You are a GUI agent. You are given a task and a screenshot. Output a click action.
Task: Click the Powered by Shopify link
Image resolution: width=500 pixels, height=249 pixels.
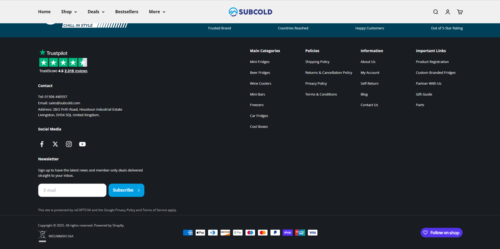pos(109,225)
